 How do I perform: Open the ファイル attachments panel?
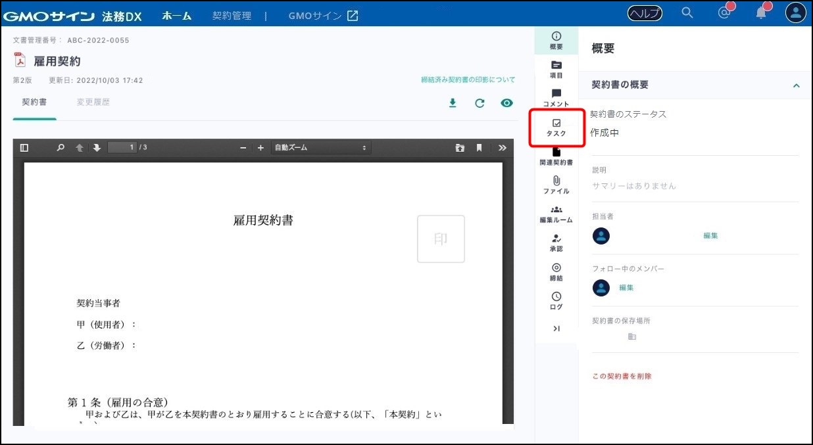pos(556,185)
